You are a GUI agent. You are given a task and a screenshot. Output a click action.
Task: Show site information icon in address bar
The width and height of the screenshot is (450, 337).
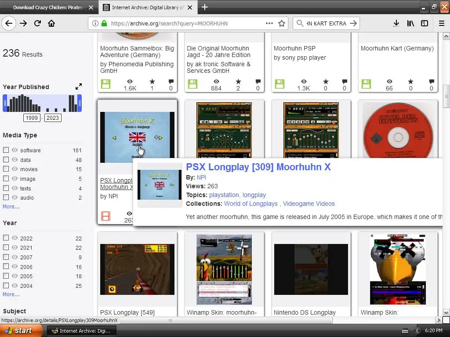click(95, 24)
